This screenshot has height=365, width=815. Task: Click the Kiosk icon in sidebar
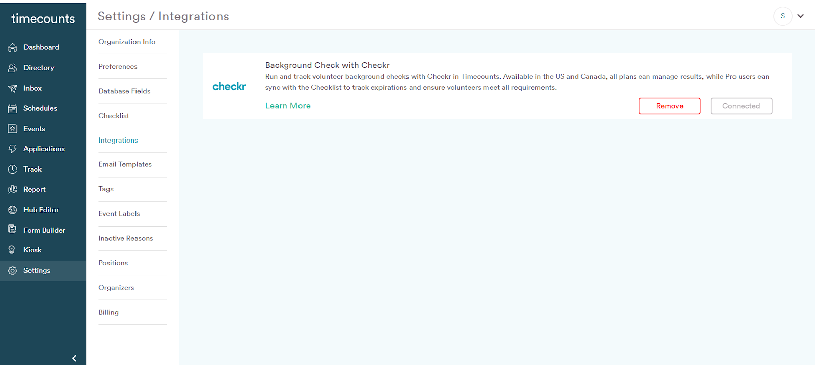(12, 250)
